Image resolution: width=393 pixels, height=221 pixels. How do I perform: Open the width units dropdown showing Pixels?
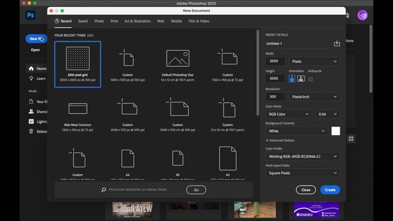pyautogui.click(x=314, y=61)
